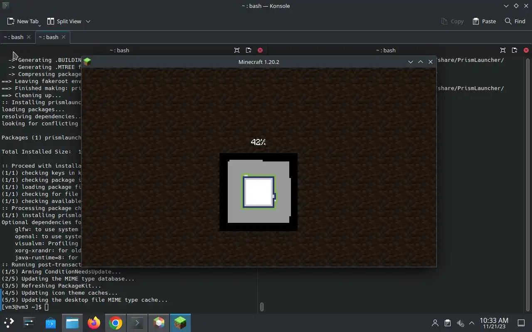Open the application launcher in taskbar

(9, 323)
